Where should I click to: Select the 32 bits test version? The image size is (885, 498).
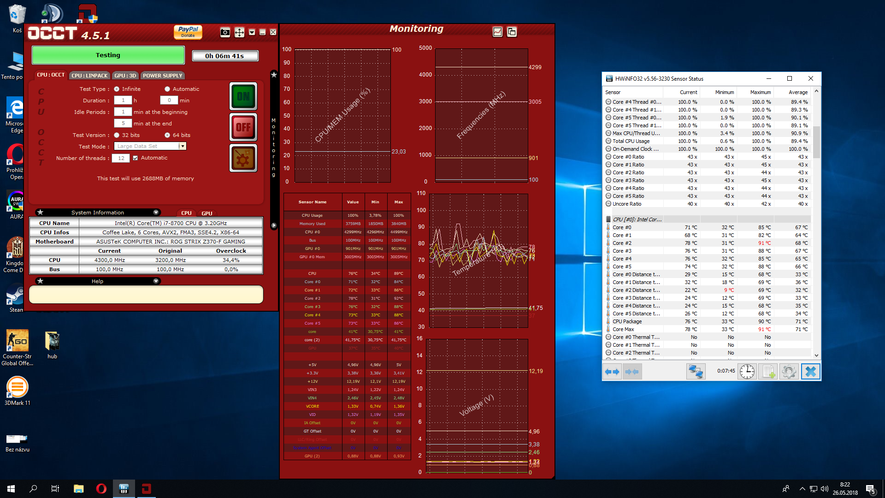pos(117,135)
